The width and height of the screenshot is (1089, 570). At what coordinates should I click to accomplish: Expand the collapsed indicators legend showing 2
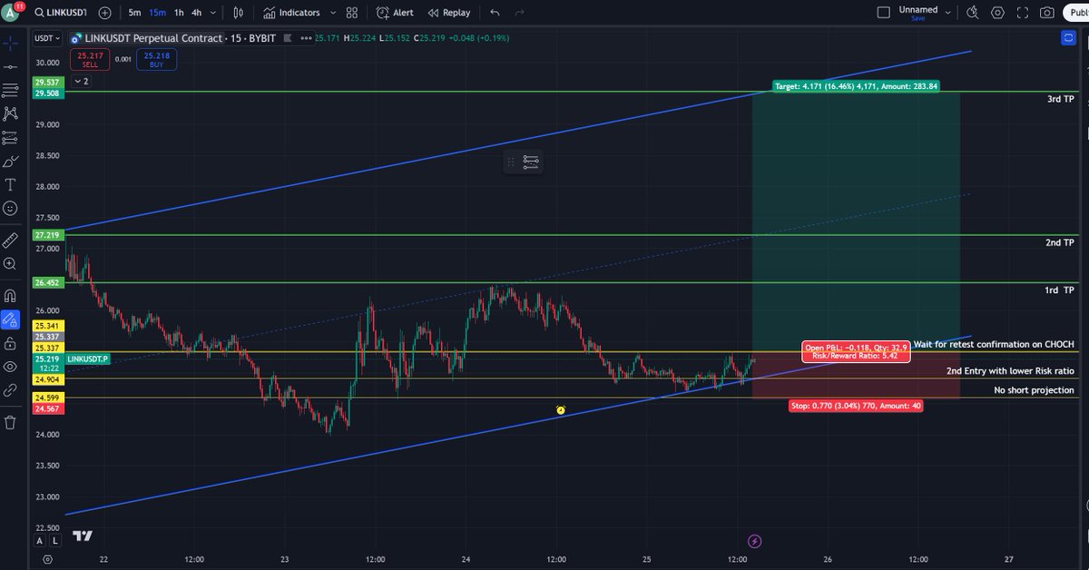pos(81,81)
